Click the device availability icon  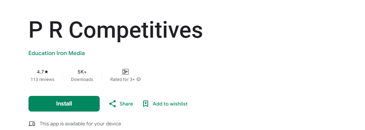(32, 124)
